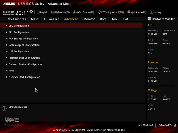Expand the Network Stack Configuration entry

click(24, 77)
